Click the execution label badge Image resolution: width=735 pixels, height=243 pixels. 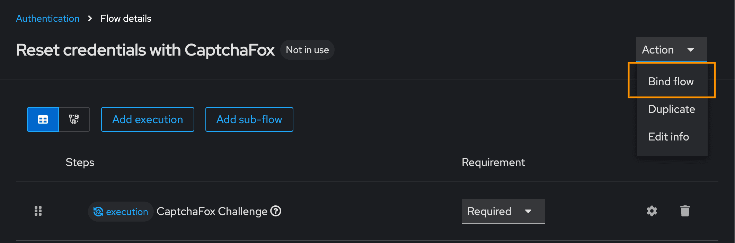point(121,212)
